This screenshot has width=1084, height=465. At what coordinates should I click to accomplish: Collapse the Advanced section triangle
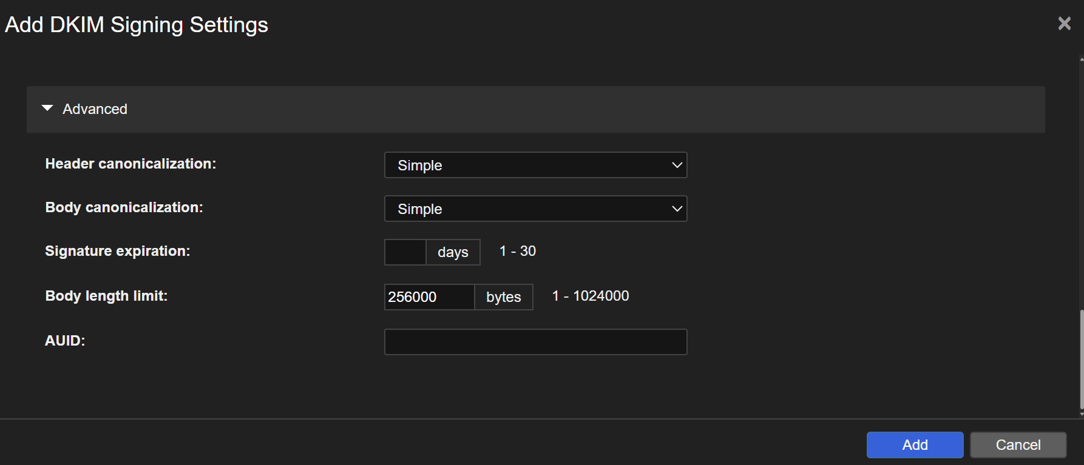pos(47,109)
